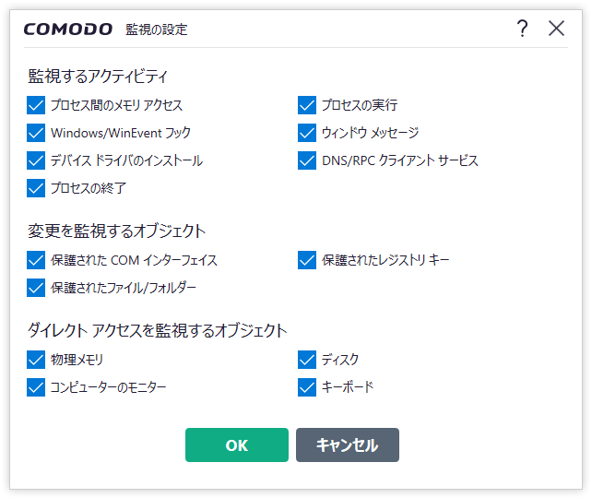This screenshot has width=592, height=498.
Task: Uncheck プロセス間のメモリ アクセス checkbox
Action: point(36,105)
